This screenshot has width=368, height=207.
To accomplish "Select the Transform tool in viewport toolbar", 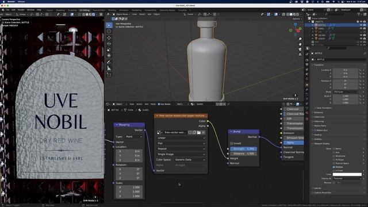I will 109,56.
